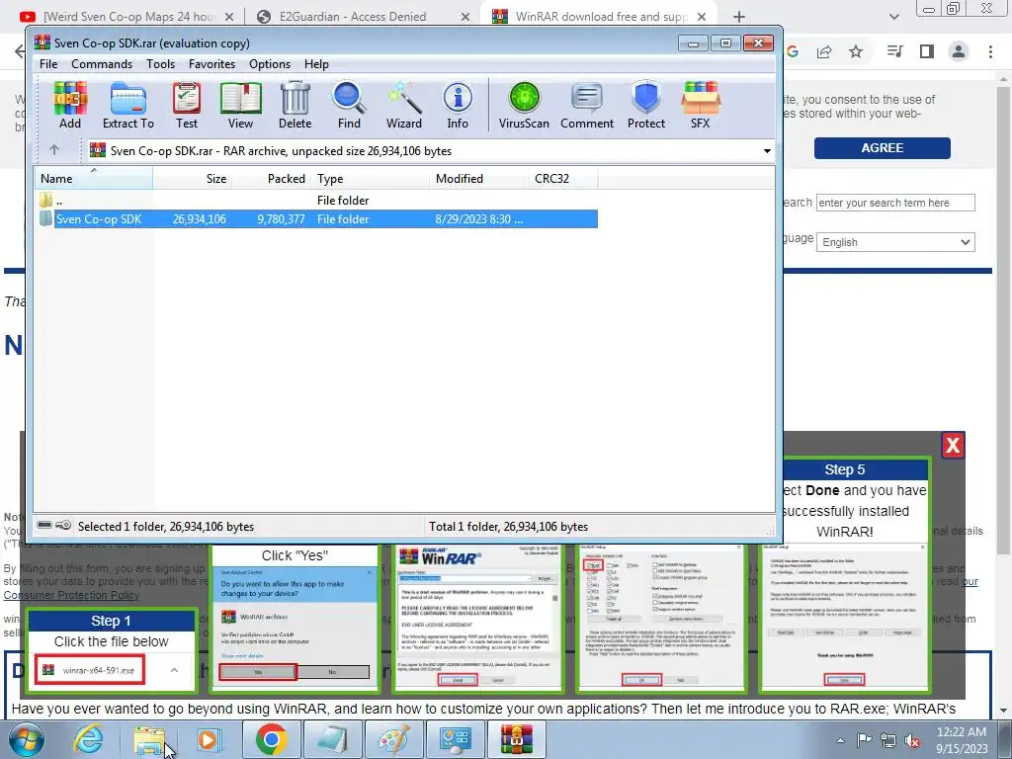Select the Sven Co-op SDK folder row
Image resolution: width=1012 pixels, height=759 pixels.
coord(316,218)
